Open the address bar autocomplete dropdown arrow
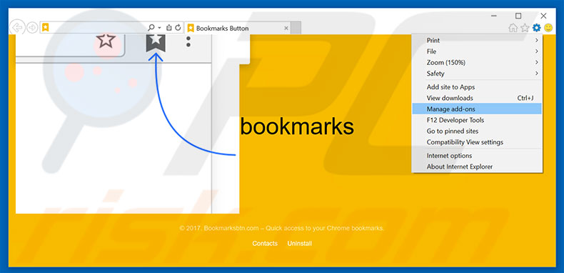This screenshot has height=273, width=564. click(159, 28)
